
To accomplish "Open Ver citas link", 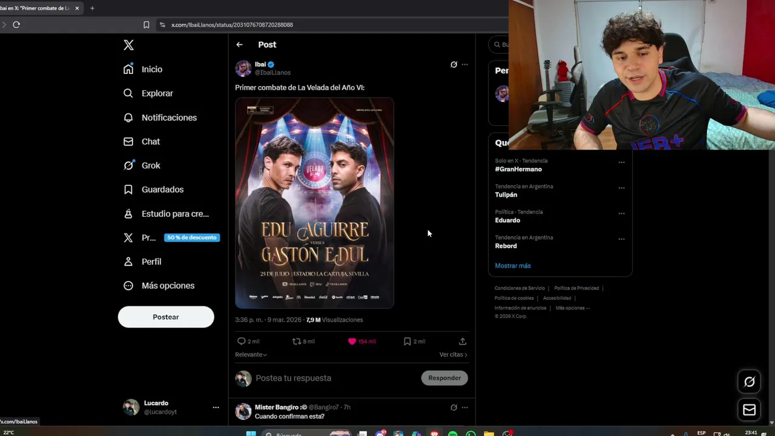I will point(453,355).
